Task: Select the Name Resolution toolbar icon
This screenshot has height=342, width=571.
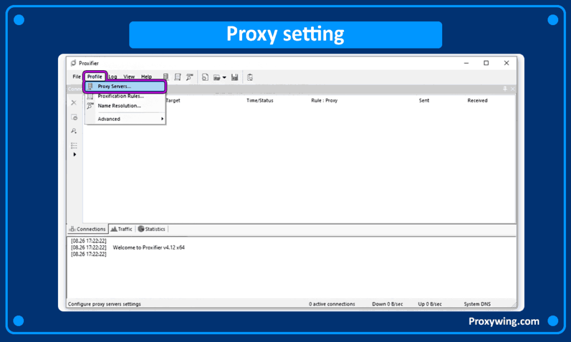Action: click(190, 76)
